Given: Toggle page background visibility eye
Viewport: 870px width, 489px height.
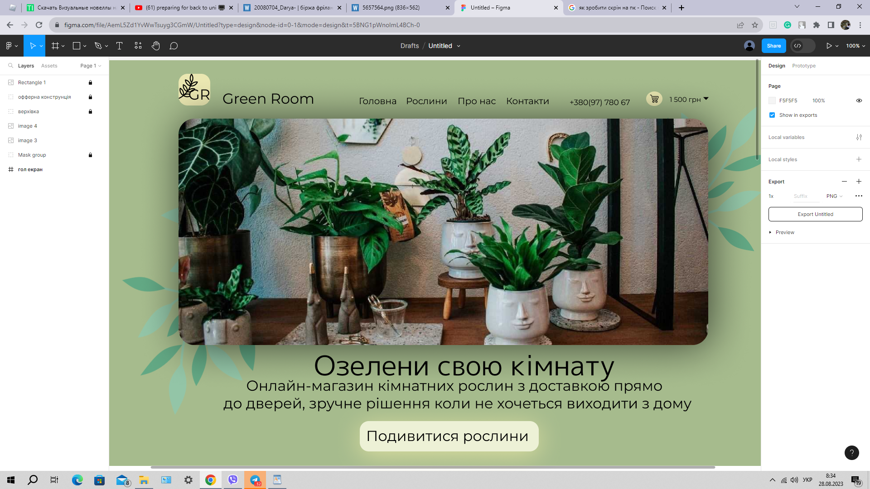Looking at the screenshot, I should pyautogui.click(x=859, y=101).
